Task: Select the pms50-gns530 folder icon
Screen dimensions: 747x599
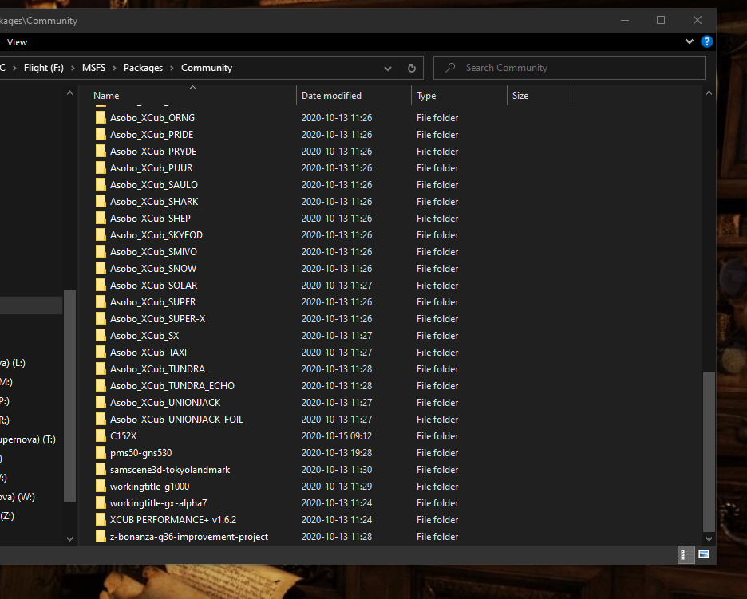Action: (101, 453)
